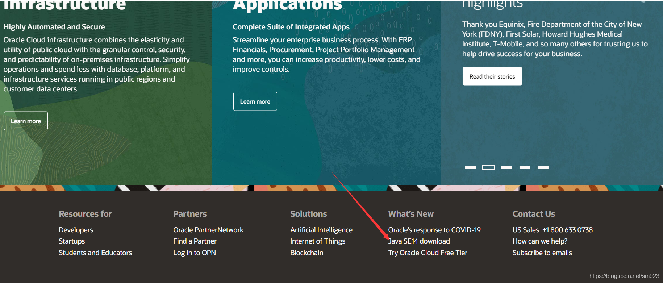Click the Highly Automated and Secure subheading
The height and width of the screenshot is (283, 663).
(54, 27)
